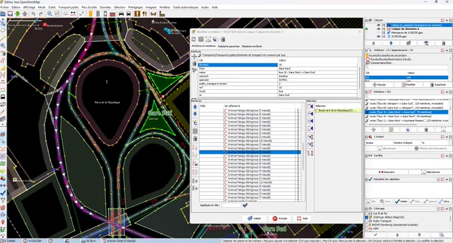Check the first Coloriage style checkbox

tap(367, 213)
